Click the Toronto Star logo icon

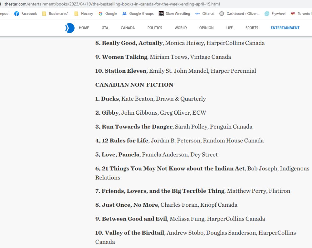(x=70, y=28)
